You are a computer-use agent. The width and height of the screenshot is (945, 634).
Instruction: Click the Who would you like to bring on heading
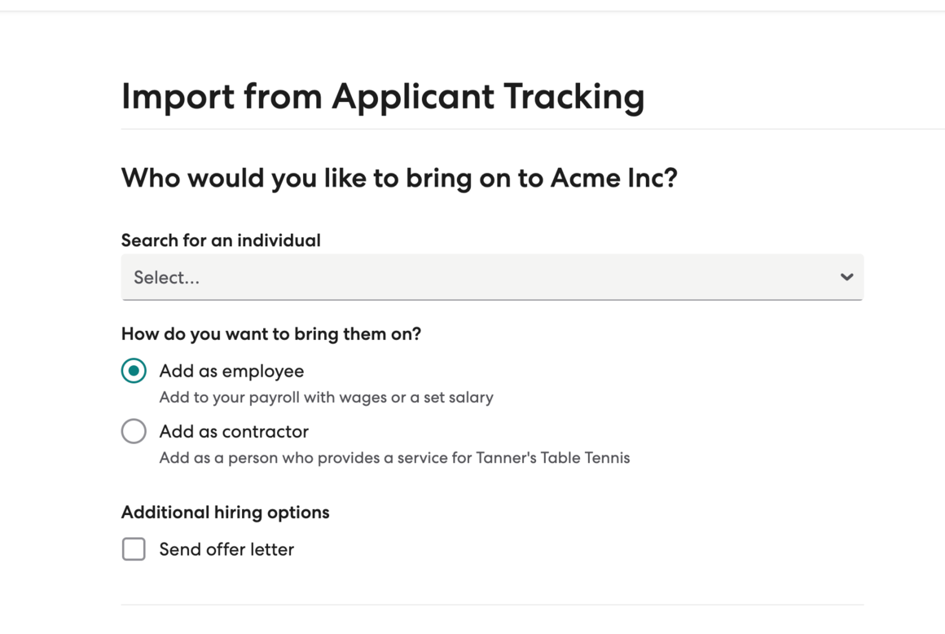(x=399, y=178)
